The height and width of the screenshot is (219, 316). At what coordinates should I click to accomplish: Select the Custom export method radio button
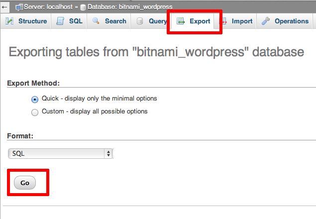[x=35, y=112]
